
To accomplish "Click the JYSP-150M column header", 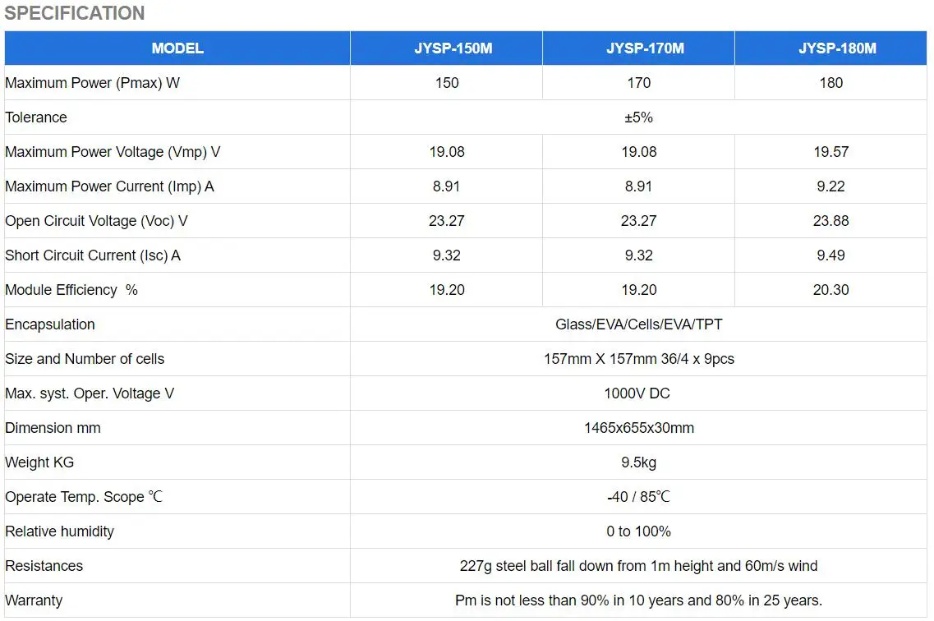I will (446, 48).
